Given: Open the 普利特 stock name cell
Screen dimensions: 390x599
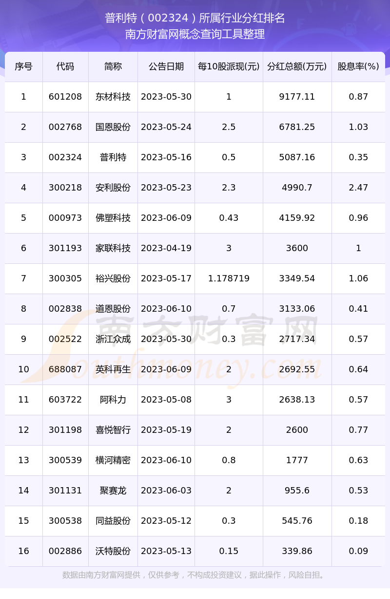Looking at the screenshot, I should pyautogui.click(x=113, y=157).
